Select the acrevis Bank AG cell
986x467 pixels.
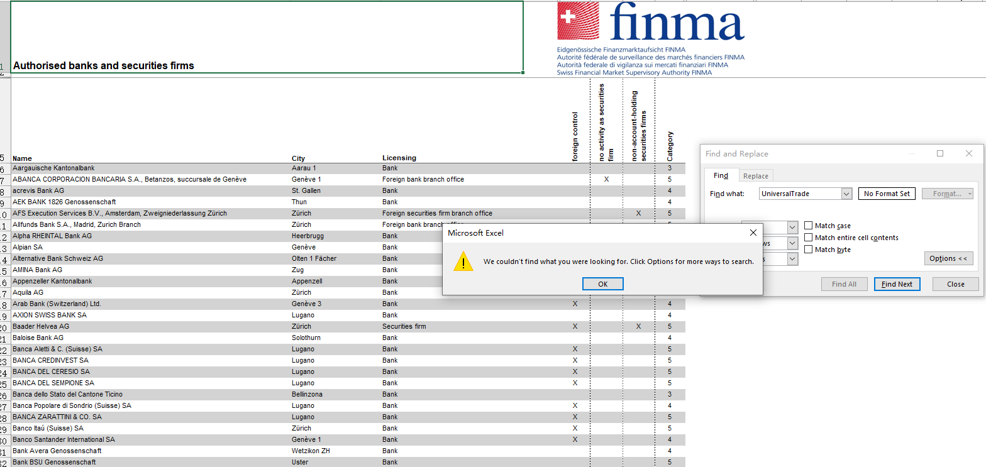tap(150, 190)
